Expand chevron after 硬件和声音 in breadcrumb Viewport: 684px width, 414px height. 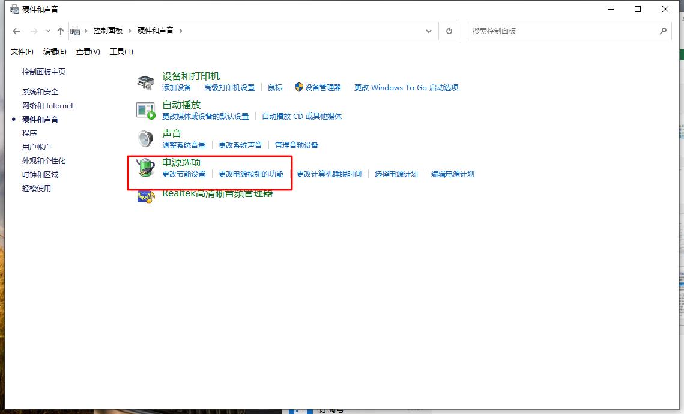pyautogui.click(x=181, y=31)
